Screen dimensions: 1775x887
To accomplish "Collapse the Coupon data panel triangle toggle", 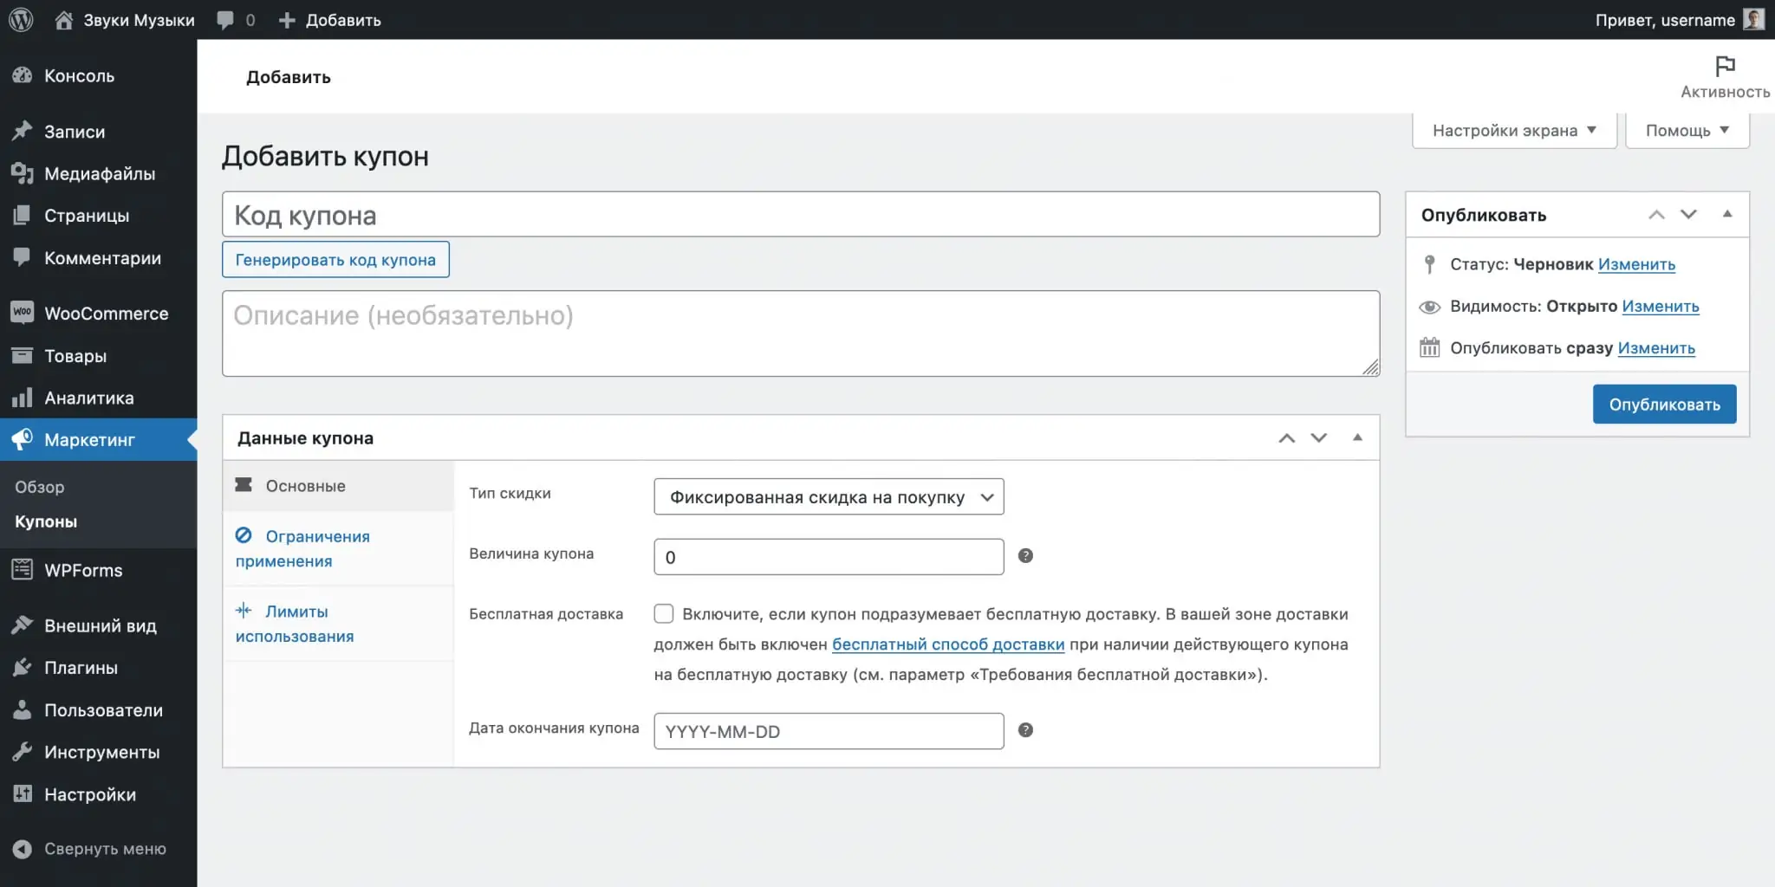I will point(1357,437).
